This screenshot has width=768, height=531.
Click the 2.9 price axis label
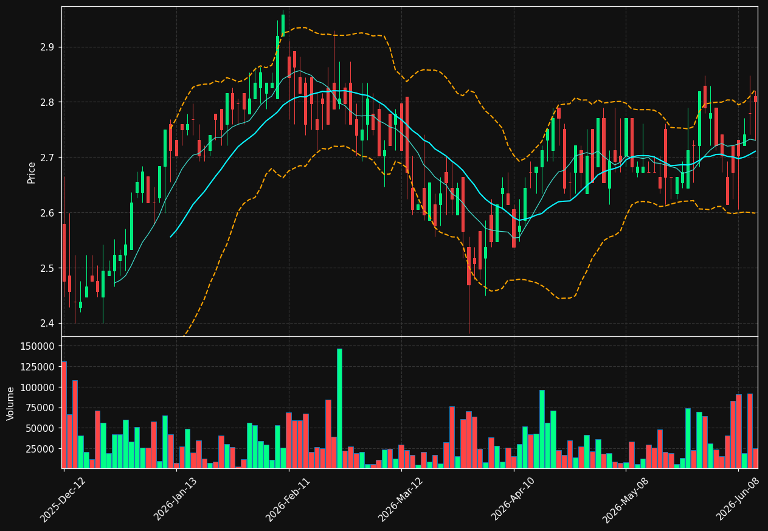pyautogui.click(x=47, y=47)
